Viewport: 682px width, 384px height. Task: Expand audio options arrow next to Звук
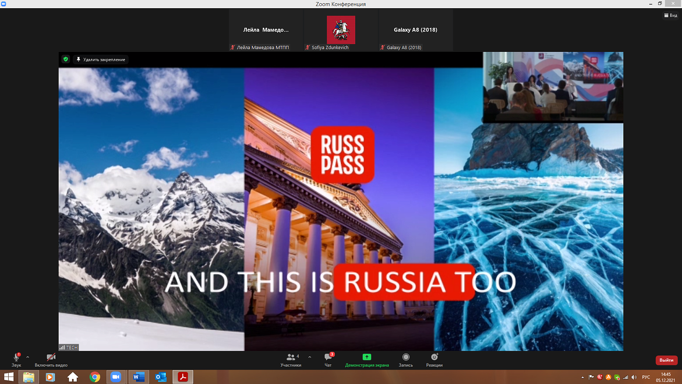(x=28, y=357)
